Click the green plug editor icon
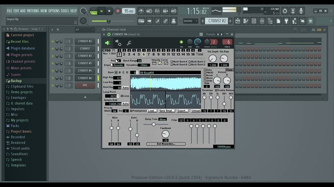The image size is (334, 187). coord(107,43)
